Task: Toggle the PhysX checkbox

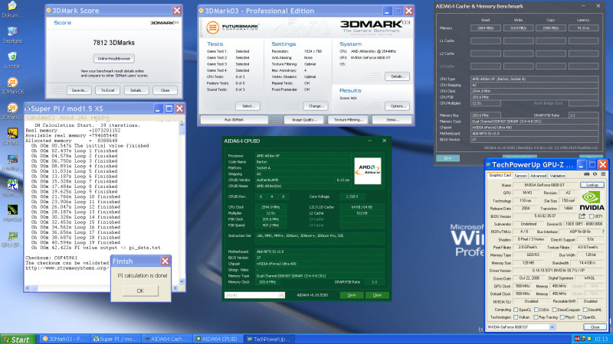Action: [x=562, y=317]
